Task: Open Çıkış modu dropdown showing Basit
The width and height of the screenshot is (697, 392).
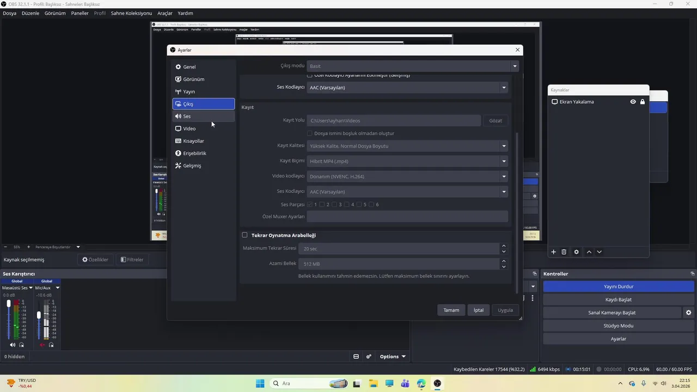Action: [413, 66]
